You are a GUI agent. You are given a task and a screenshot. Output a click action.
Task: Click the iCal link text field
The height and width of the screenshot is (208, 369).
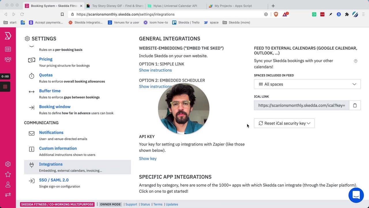[x=301, y=105]
